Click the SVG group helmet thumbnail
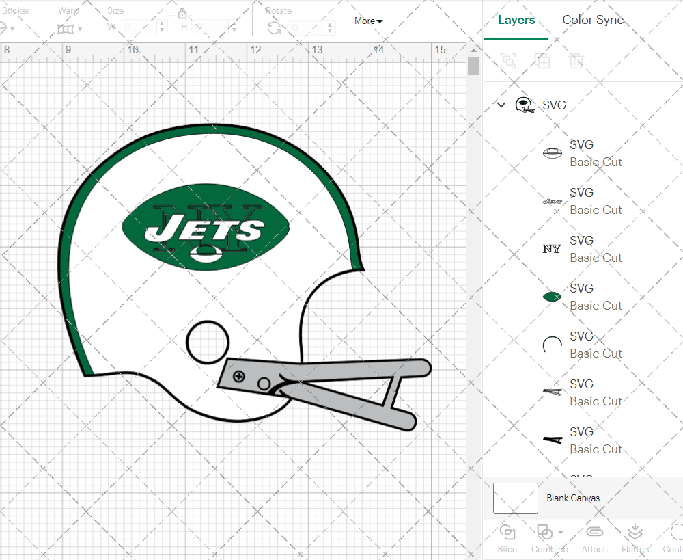Screen dimensions: 683x560 click(525, 105)
